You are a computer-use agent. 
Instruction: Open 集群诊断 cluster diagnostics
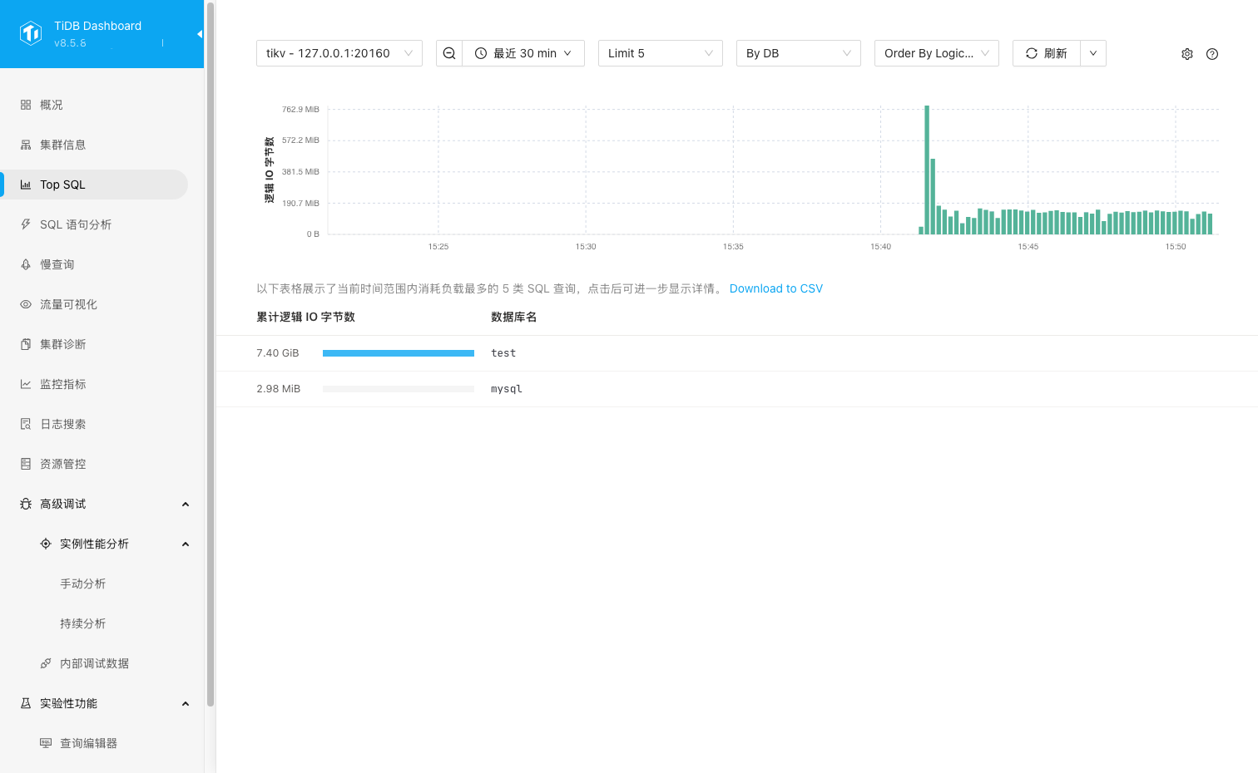click(x=62, y=343)
